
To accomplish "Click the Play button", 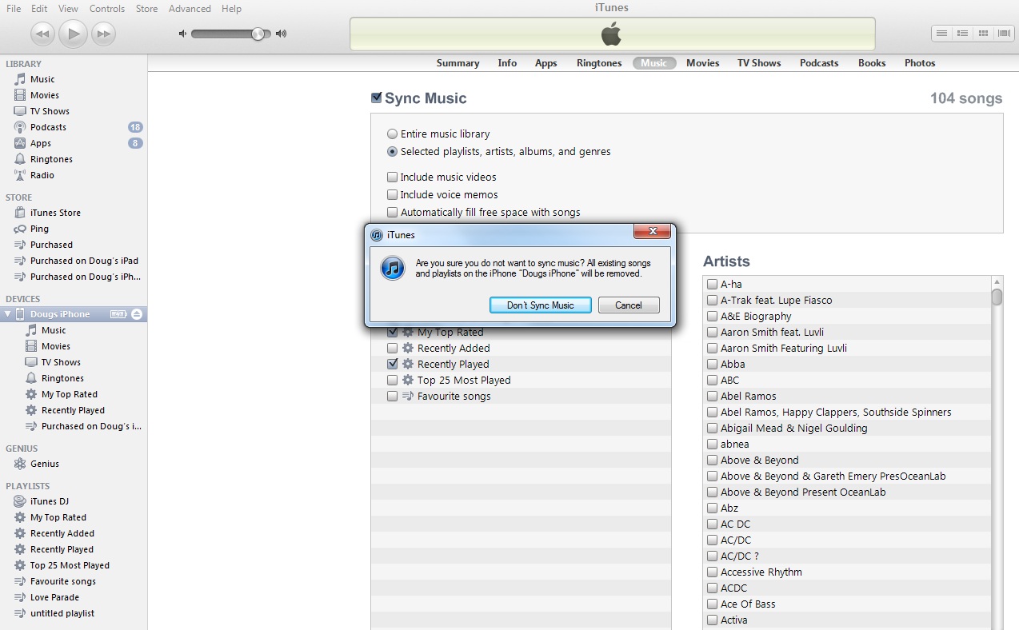I will click(x=74, y=34).
